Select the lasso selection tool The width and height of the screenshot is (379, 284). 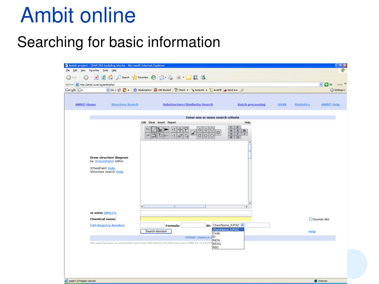[186, 129]
